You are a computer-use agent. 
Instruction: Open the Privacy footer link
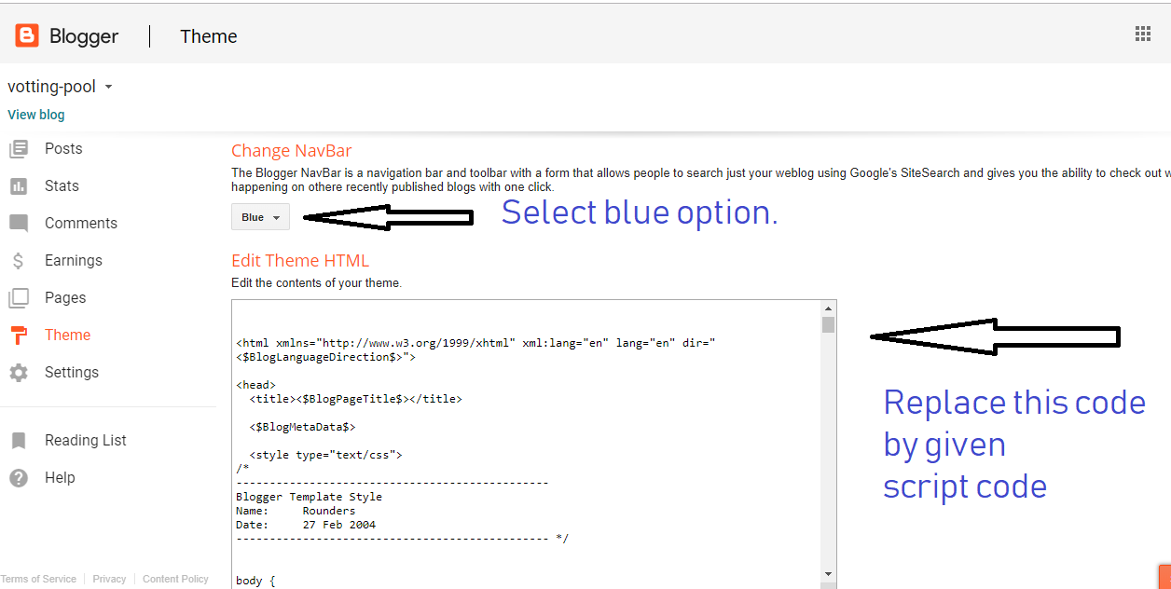coord(109,579)
